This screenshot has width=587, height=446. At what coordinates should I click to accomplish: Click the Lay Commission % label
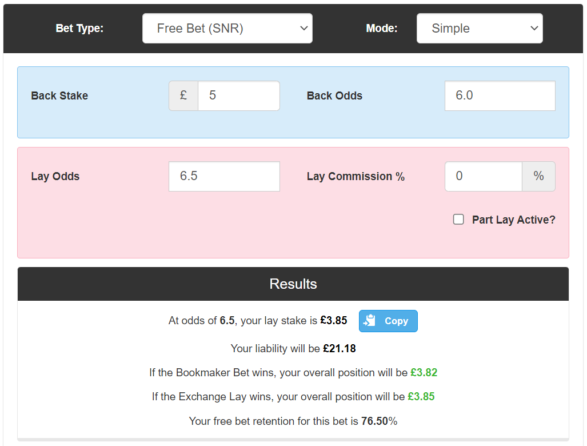coord(356,176)
